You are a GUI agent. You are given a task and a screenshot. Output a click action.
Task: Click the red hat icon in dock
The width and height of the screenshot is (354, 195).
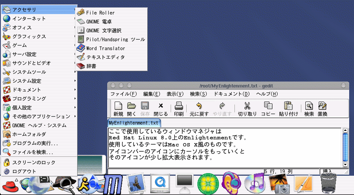coord(10,186)
